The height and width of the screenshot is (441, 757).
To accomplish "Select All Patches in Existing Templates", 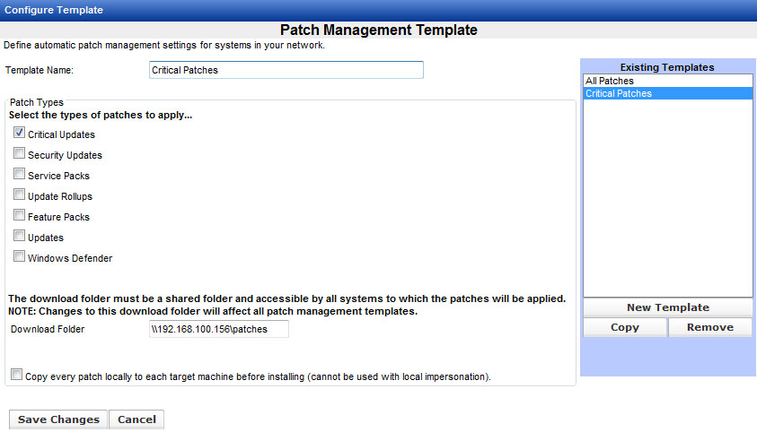I will [x=610, y=81].
